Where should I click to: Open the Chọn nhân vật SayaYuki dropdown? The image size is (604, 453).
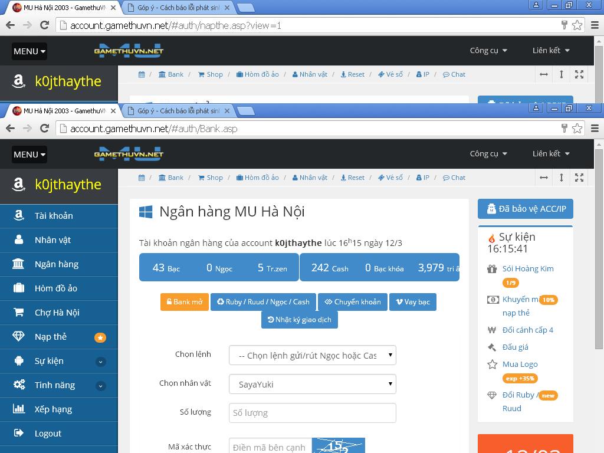click(x=313, y=384)
